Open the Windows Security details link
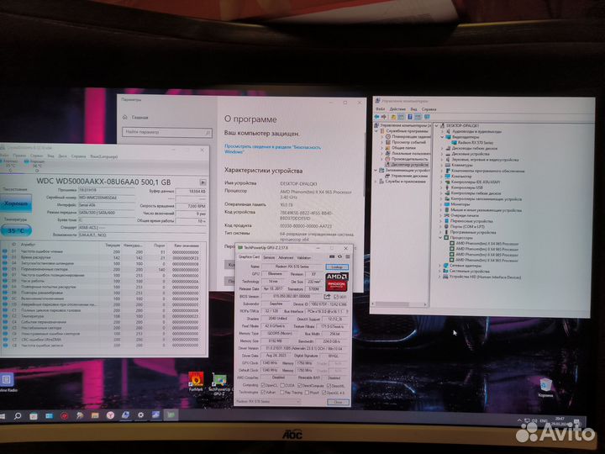The width and height of the screenshot is (605, 454). [x=272, y=149]
